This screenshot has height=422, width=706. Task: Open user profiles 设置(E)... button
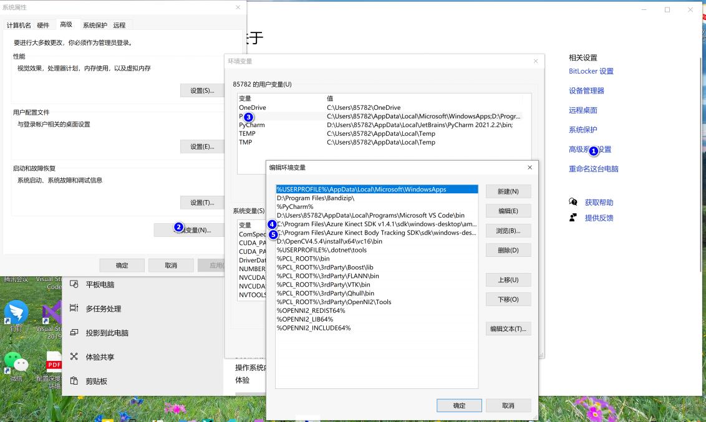202,146
